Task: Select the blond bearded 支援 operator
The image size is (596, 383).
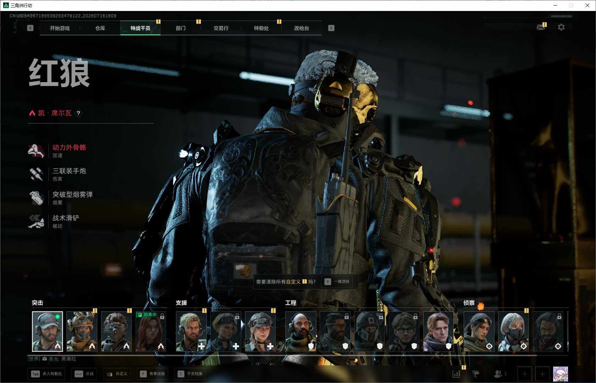Action: (191, 332)
